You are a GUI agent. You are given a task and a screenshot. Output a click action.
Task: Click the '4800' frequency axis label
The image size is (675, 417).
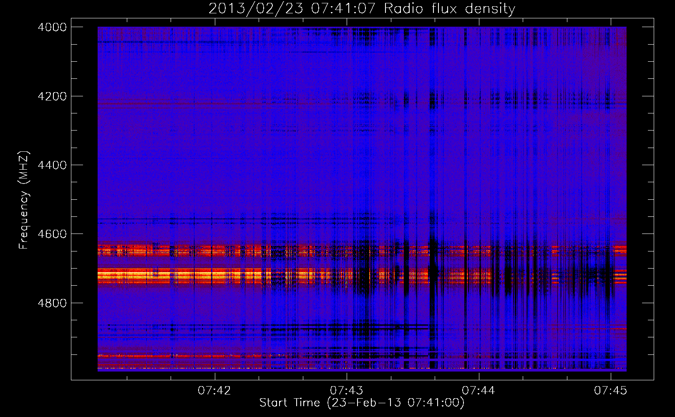click(52, 303)
